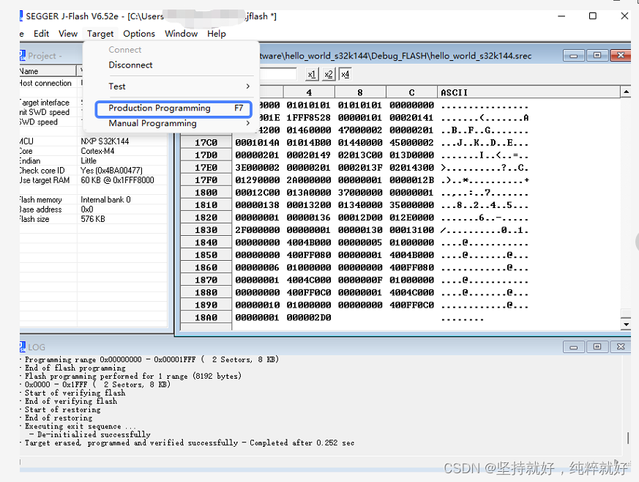
Task: Select Core value Cortex-M4
Action: (97, 151)
